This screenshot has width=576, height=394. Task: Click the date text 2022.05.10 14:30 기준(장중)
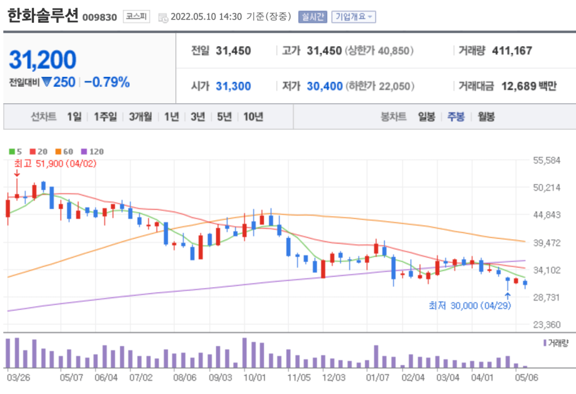pyautogui.click(x=231, y=17)
